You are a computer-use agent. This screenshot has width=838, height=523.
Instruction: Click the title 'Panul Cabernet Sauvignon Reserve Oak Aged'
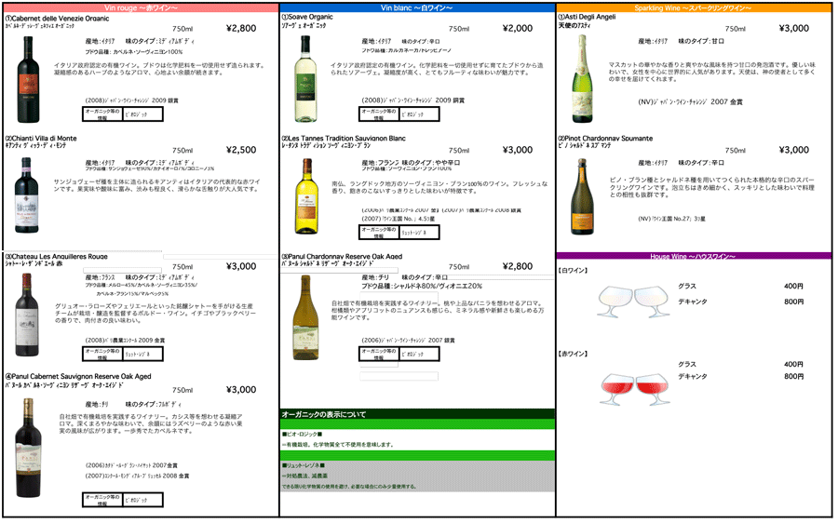tap(81, 376)
